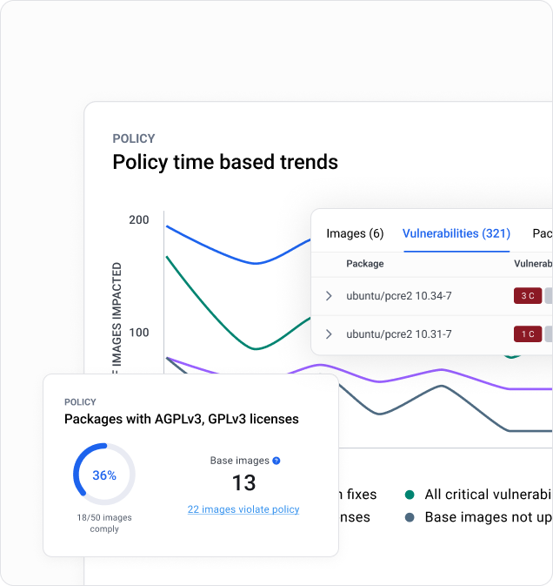Click the ubuntu/pcre2 10.31-7 package name
Screen dimensions: 553x586
coord(398,334)
